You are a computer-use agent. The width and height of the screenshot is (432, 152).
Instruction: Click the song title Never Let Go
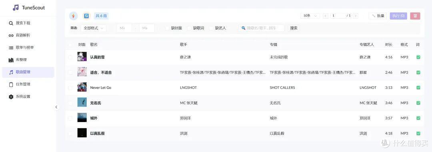click(x=100, y=88)
